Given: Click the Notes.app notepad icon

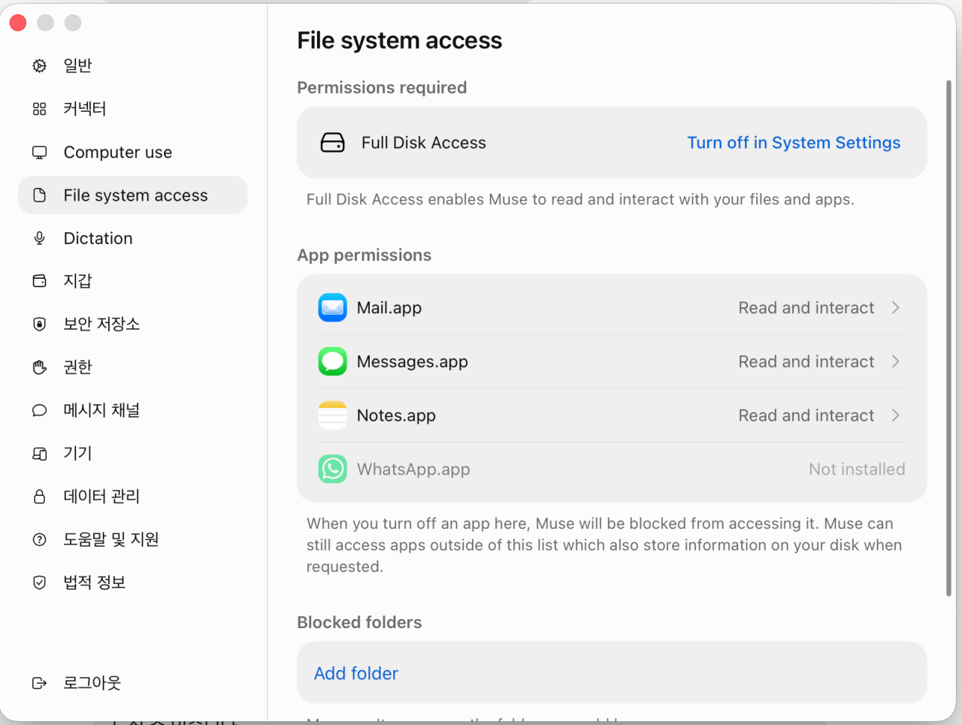Looking at the screenshot, I should 332,415.
